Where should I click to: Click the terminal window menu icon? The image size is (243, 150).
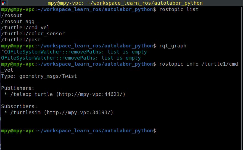point(4,3)
